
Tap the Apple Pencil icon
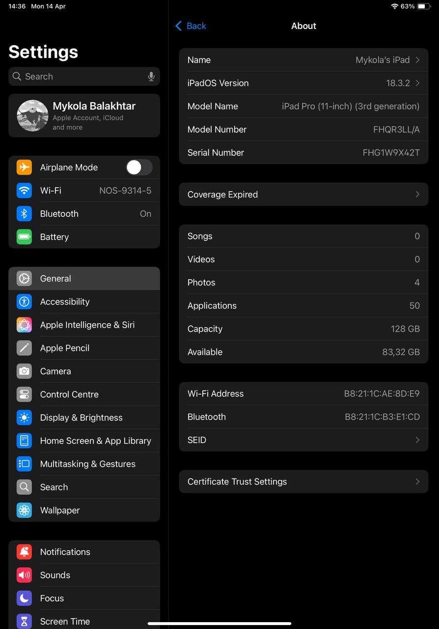coord(24,347)
